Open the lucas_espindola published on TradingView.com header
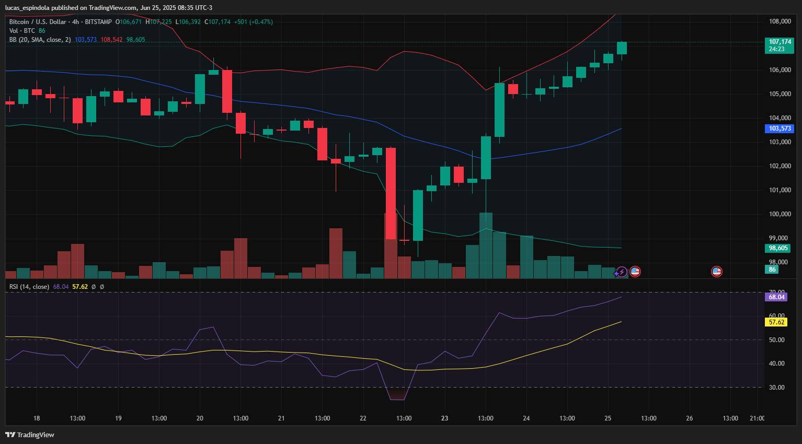The width and height of the screenshot is (802, 444). coord(109,8)
